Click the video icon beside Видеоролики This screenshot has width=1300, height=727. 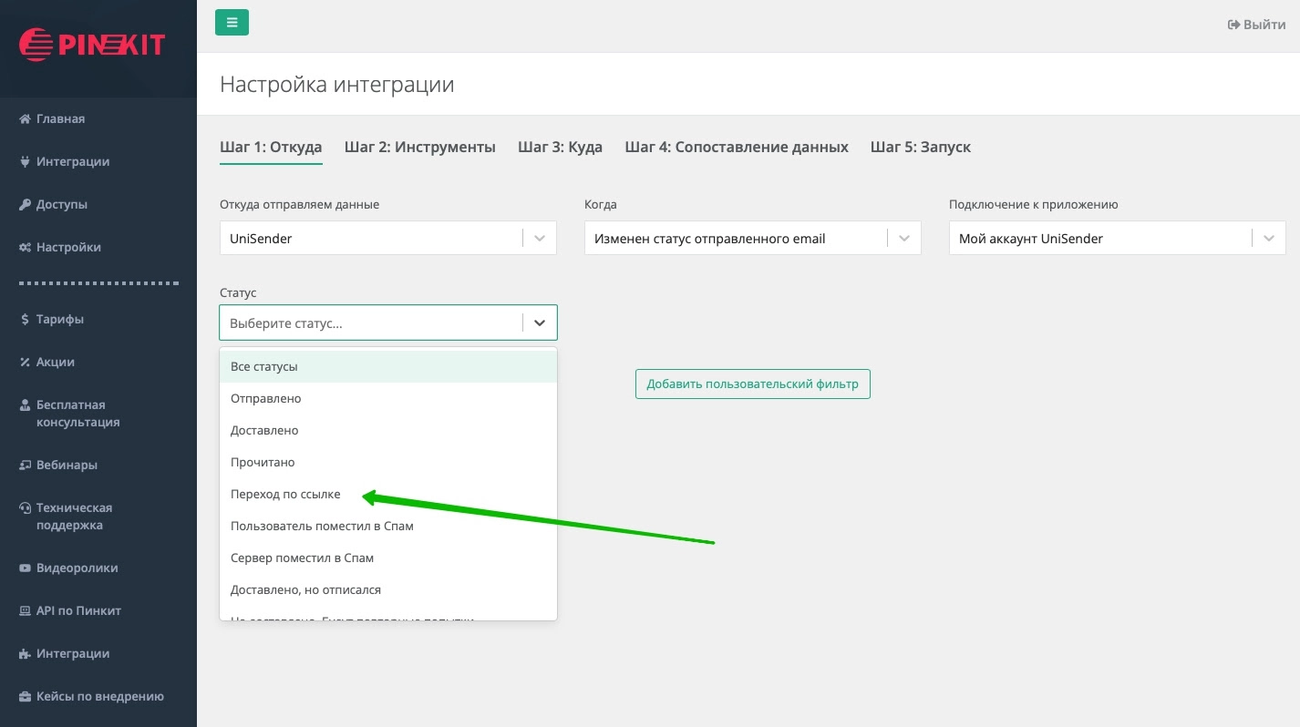point(26,568)
